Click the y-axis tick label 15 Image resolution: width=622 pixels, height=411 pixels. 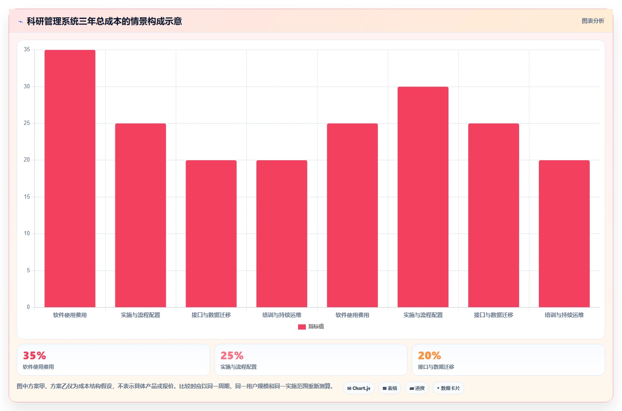point(27,197)
